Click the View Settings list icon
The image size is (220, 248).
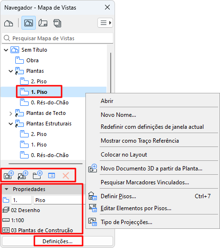tap(52, 176)
